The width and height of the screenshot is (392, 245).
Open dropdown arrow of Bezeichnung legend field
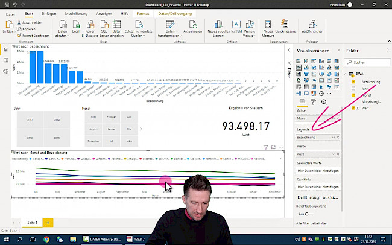pyautogui.click(x=333, y=138)
